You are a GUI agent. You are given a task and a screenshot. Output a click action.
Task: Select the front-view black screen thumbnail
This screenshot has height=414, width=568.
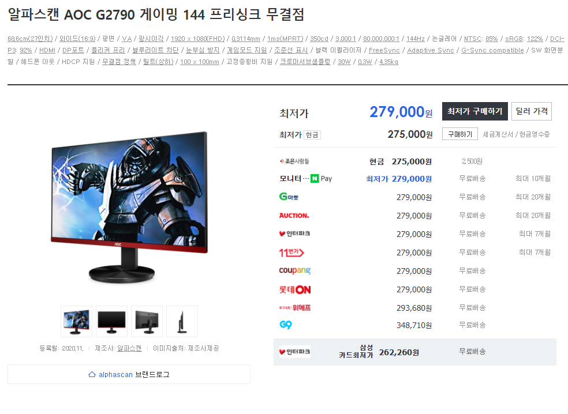coord(111,321)
